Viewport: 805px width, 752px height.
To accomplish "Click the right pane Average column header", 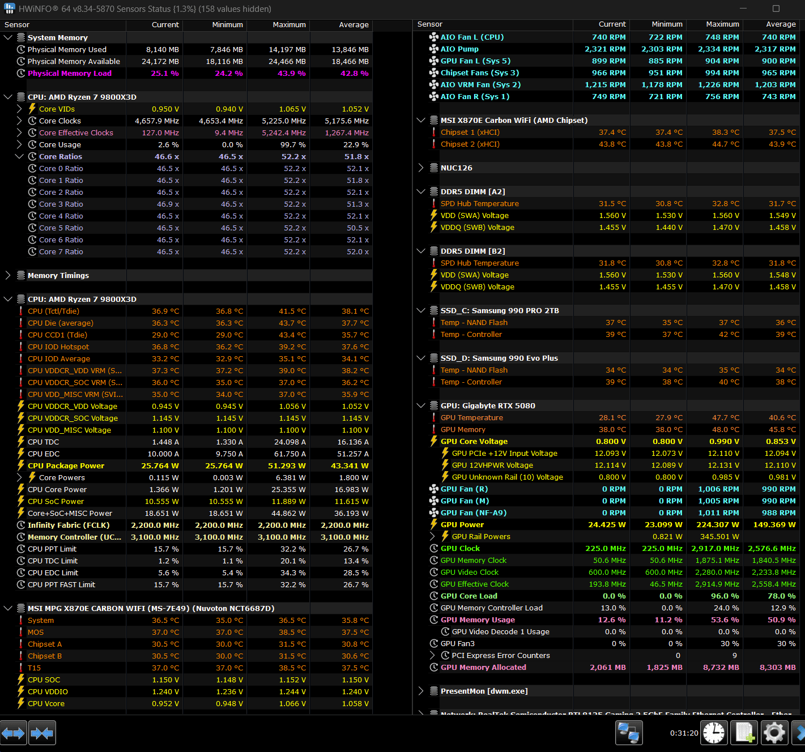I will pyautogui.click(x=772, y=24).
